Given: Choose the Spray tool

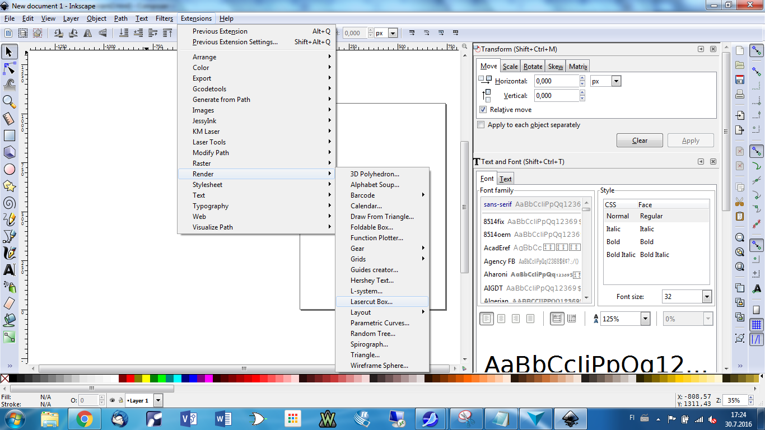Looking at the screenshot, I should (9, 287).
